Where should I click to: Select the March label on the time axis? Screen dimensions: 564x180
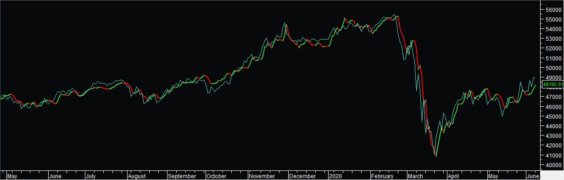[416, 176]
